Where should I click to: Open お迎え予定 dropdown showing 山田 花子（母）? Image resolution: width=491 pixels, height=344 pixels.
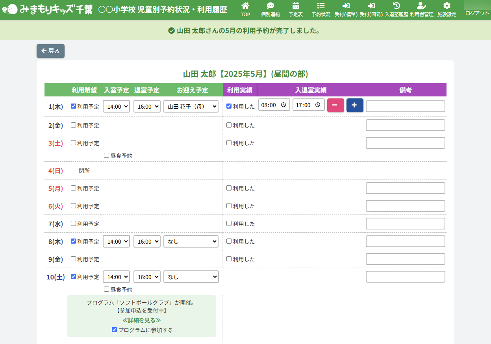click(x=191, y=106)
